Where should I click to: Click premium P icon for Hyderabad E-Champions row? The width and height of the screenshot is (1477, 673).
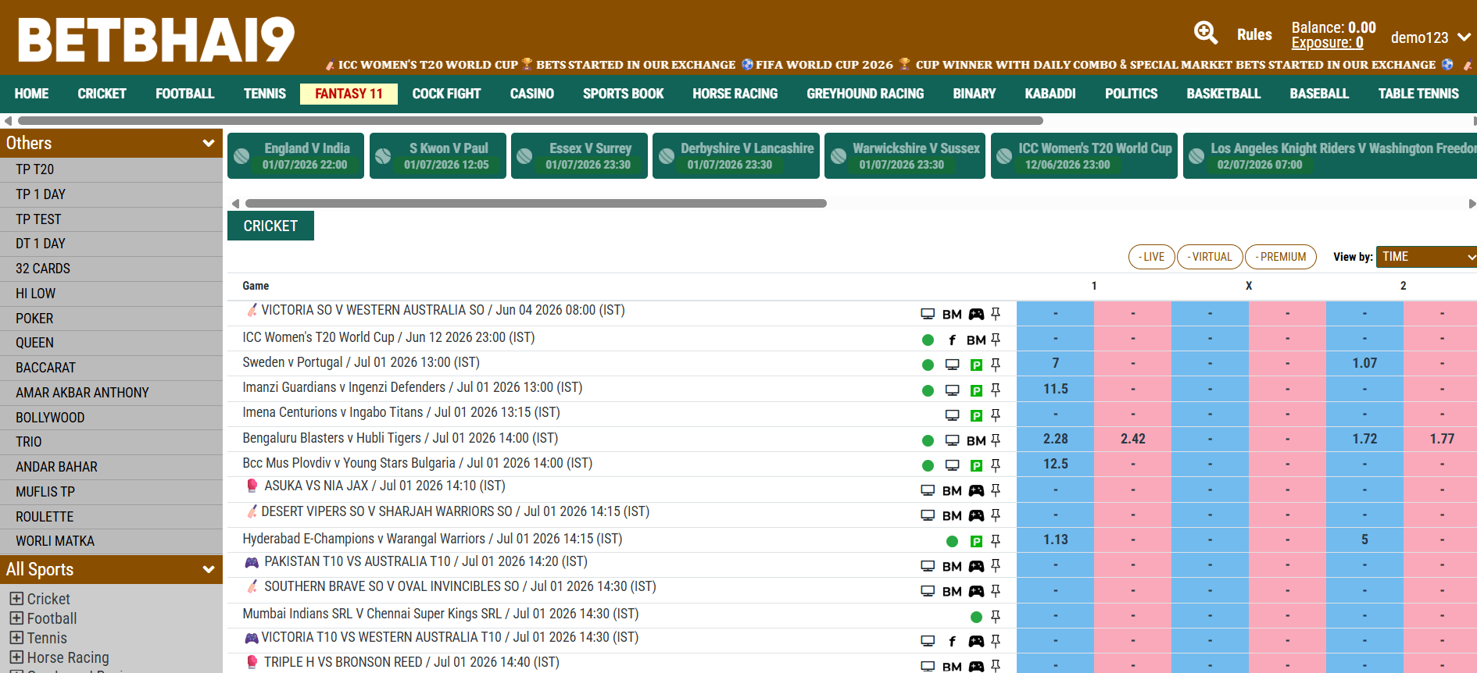click(976, 541)
